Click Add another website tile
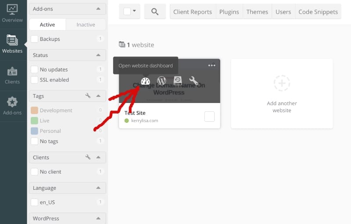Image resolution: width=351 pixels, height=224 pixels. coord(282,94)
